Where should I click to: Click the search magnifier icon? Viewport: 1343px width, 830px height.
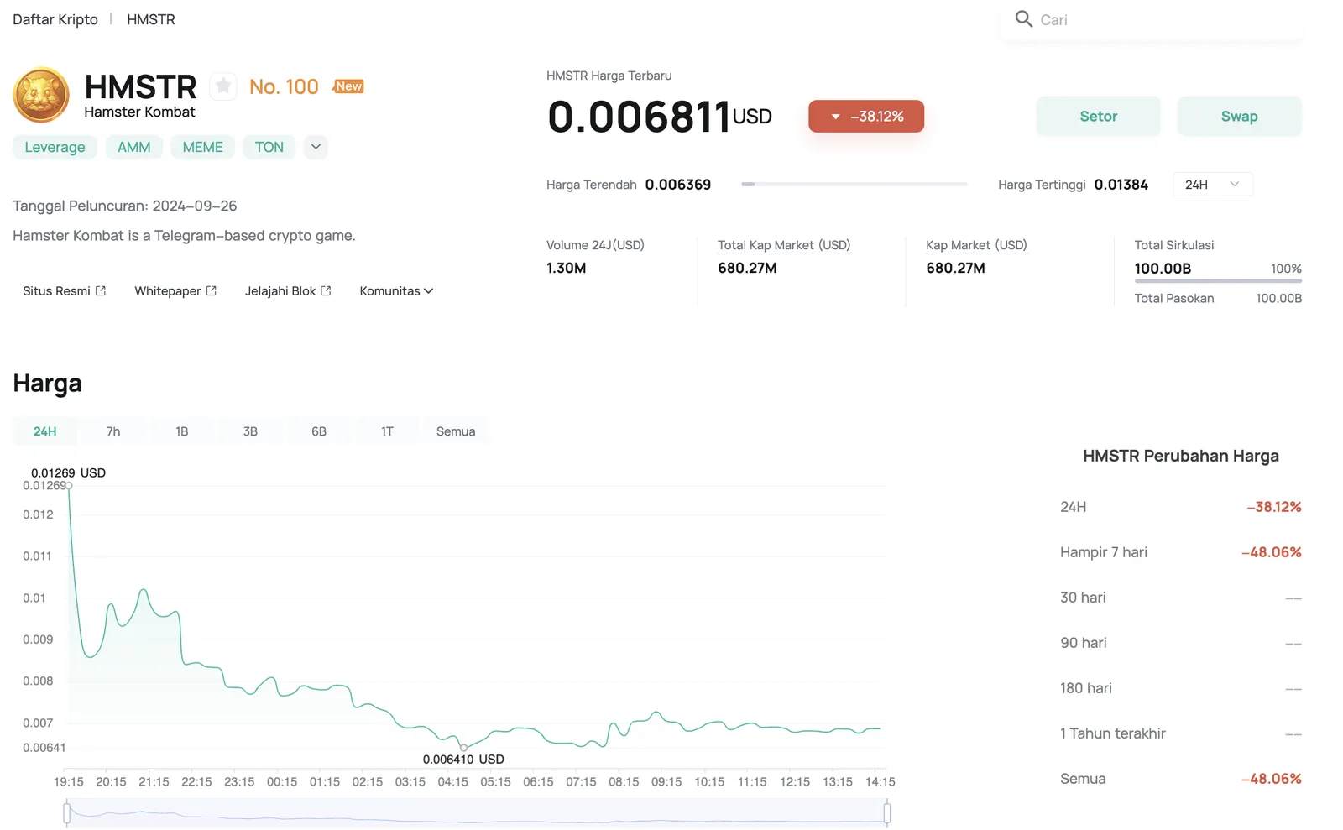[1023, 19]
